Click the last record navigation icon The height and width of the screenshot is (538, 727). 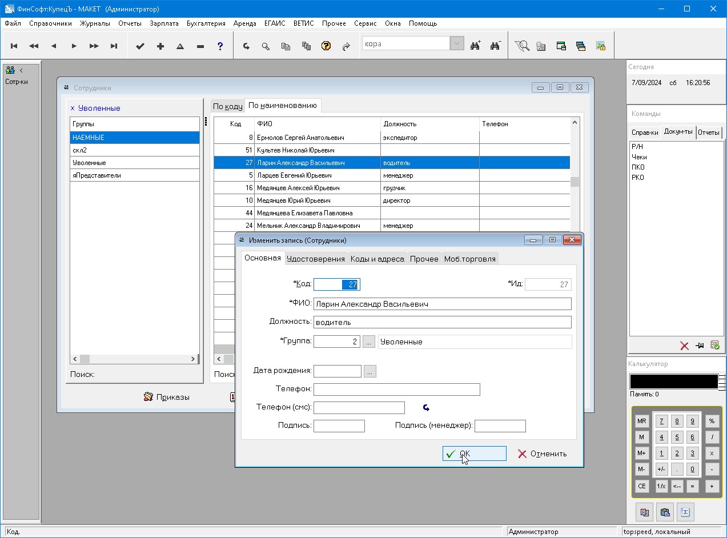pos(114,46)
